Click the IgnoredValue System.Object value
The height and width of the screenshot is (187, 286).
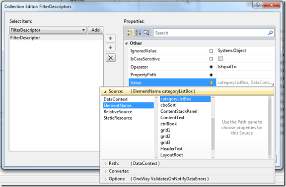point(232,50)
